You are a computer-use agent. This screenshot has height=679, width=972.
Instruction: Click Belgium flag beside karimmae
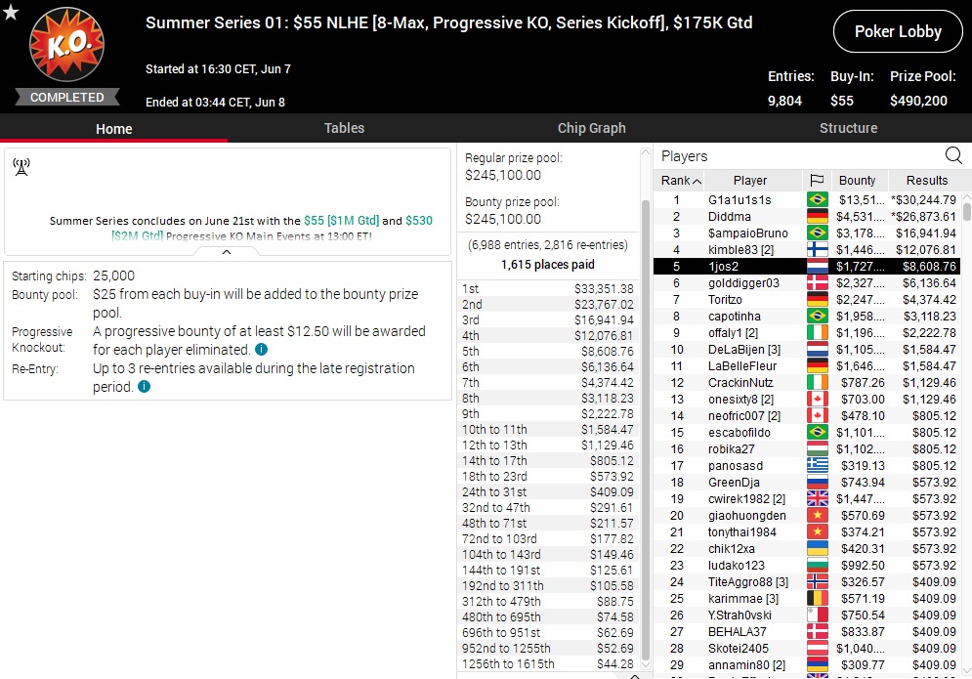coord(817,598)
